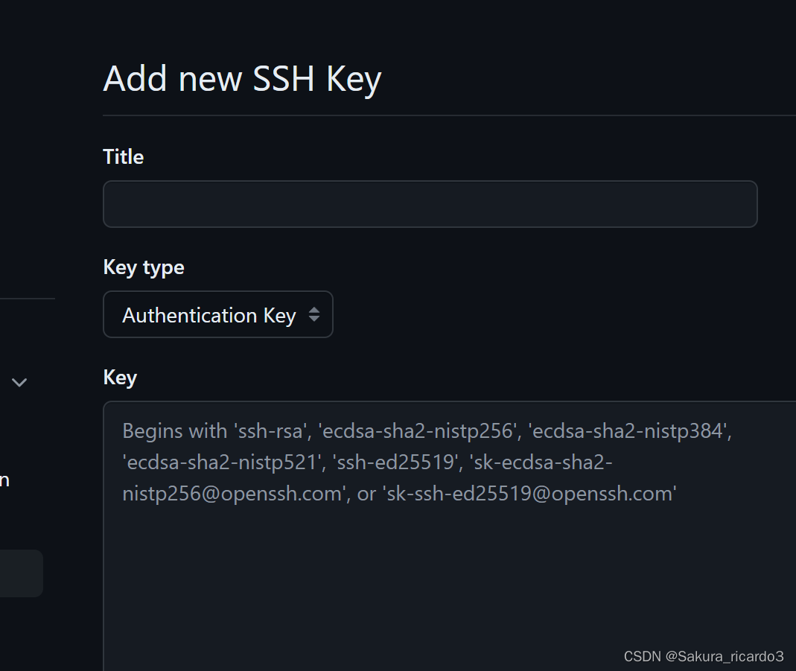Select Authentication Key from the Key type box
The height and width of the screenshot is (671, 796).
point(217,314)
